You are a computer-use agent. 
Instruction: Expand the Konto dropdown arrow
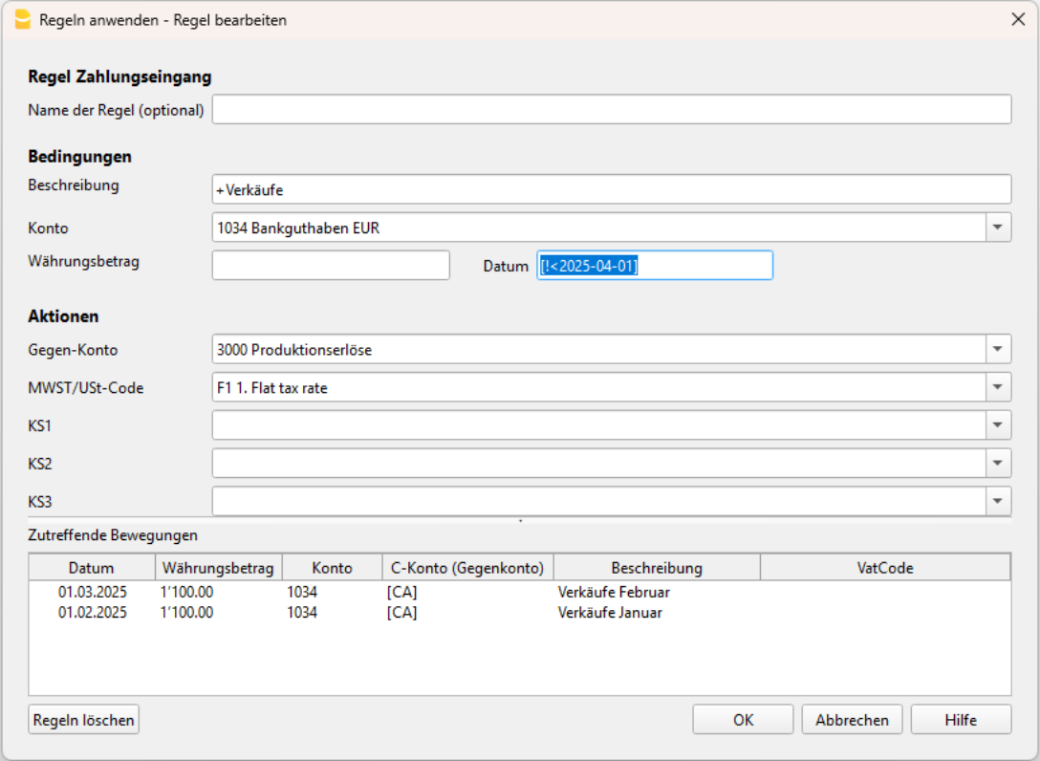[998, 228]
